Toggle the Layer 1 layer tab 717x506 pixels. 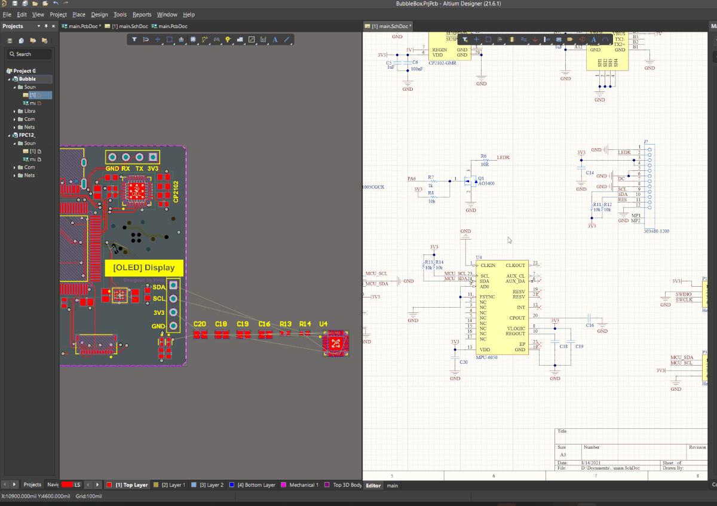(157, 485)
